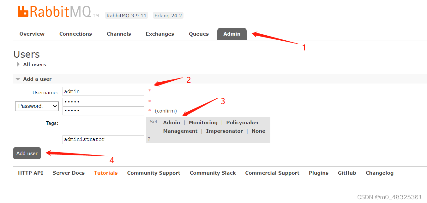Open the HTTP API link
This screenshot has height=203, width=427.
tap(31, 173)
